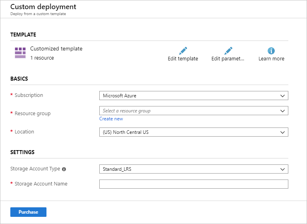This screenshot has width=307, height=224.
Task: Click the SETTINGS section heading
Action: click(x=22, y=152)
